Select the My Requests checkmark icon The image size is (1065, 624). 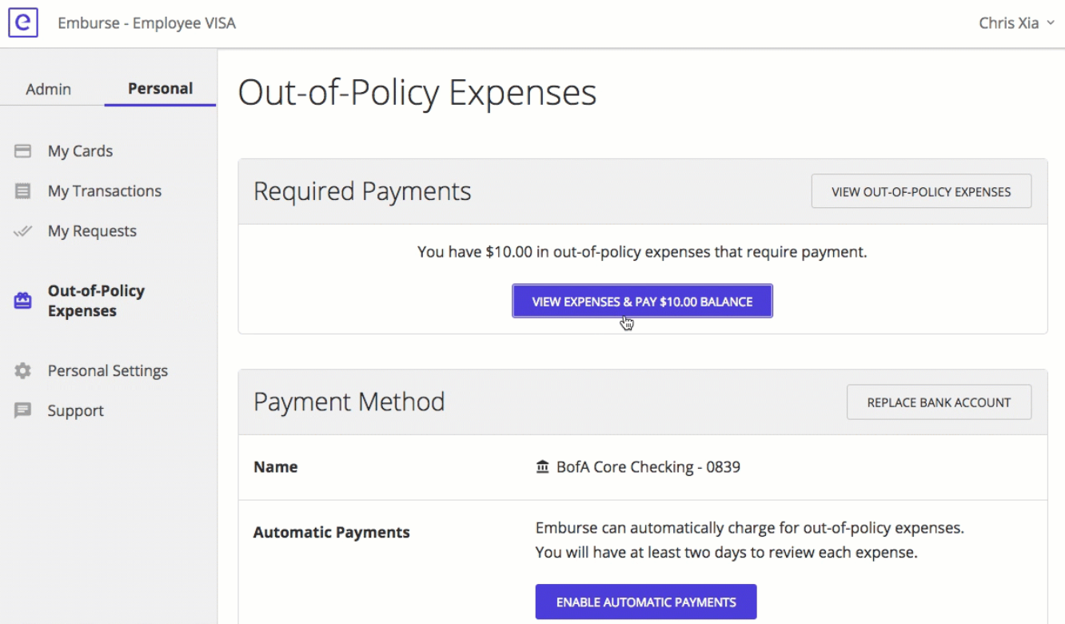click(22, 230)
